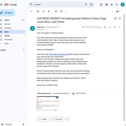
Task: Click the sender name Oke Gas
Action: click(40, 27)
